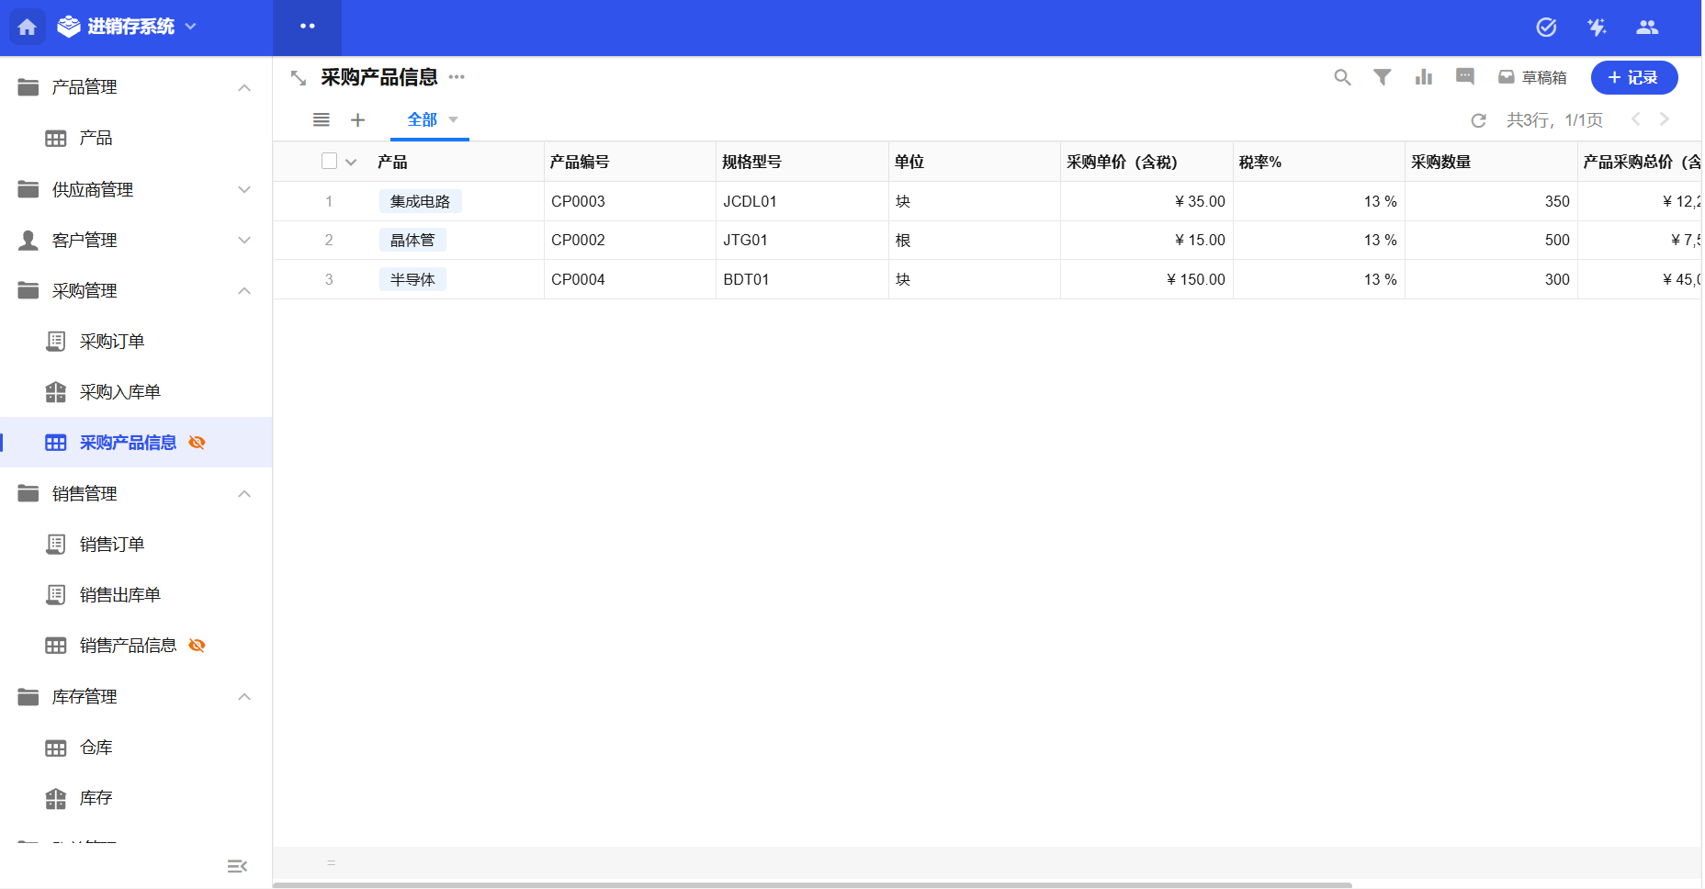The width and height of the screenshot is (1705, 889).
Task: Open the contacts people icon in header
Action: [x=1647, y=28]
